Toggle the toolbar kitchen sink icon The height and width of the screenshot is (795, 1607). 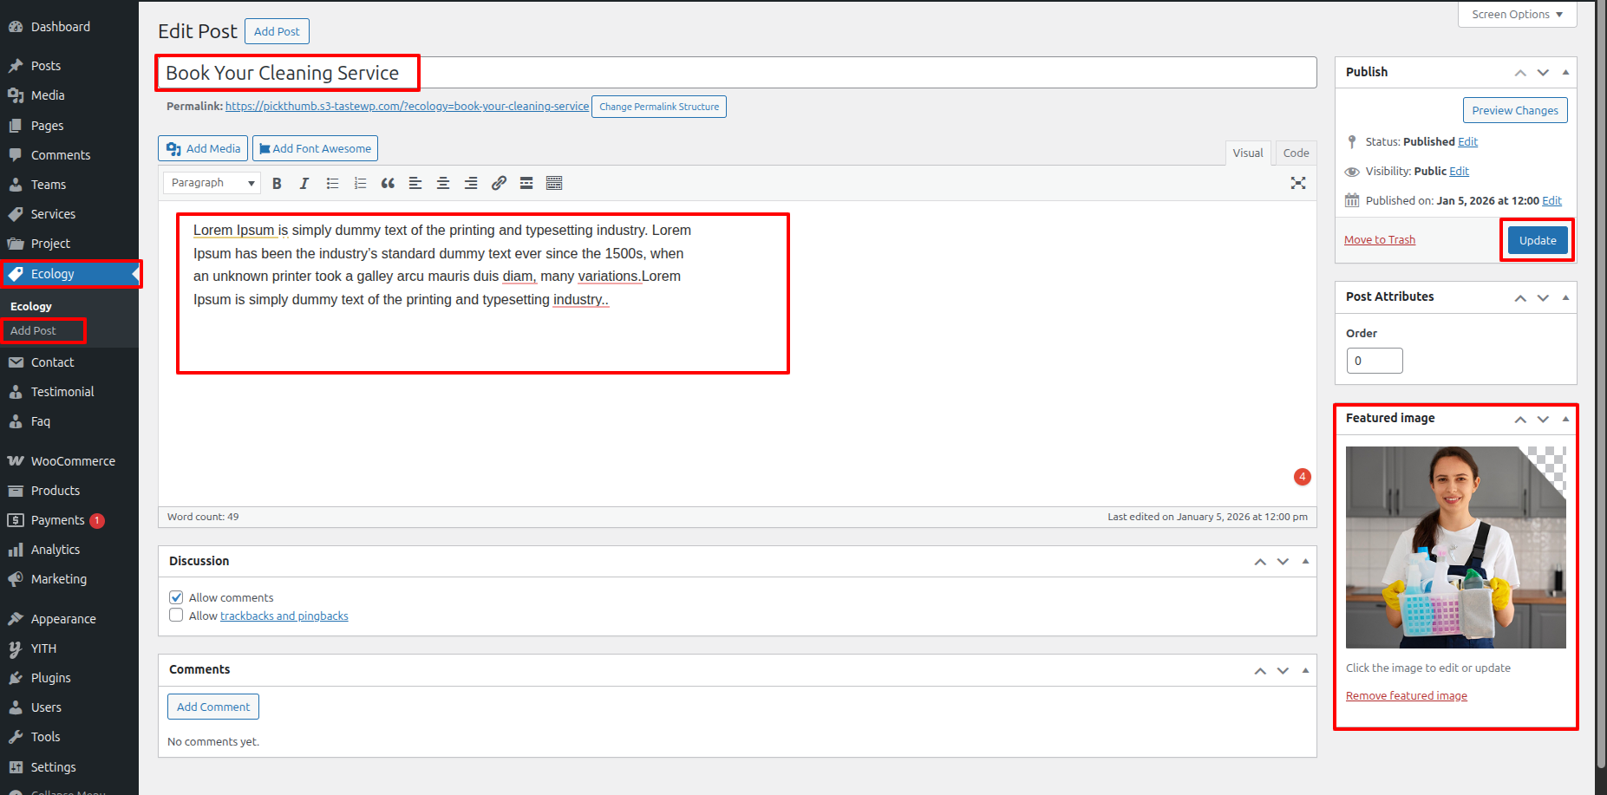point(554,183)
